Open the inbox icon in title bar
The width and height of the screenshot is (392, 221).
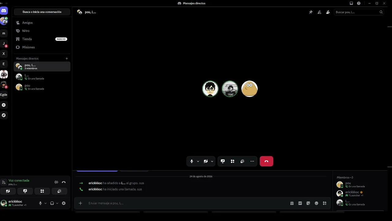pyautogui.click(x=351, y=3)
